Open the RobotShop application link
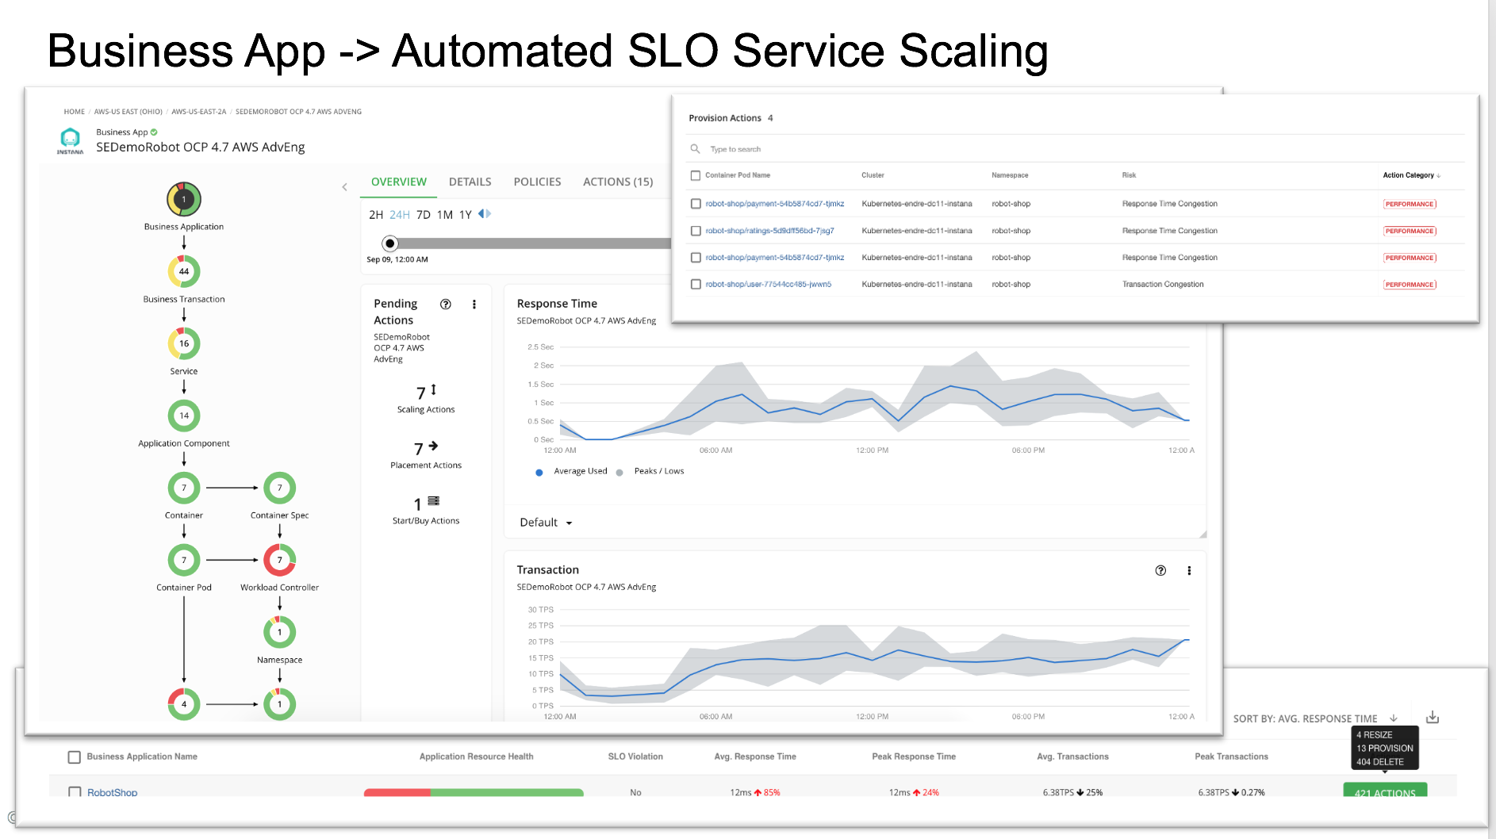1496x839 pixels. coord(112,792)
